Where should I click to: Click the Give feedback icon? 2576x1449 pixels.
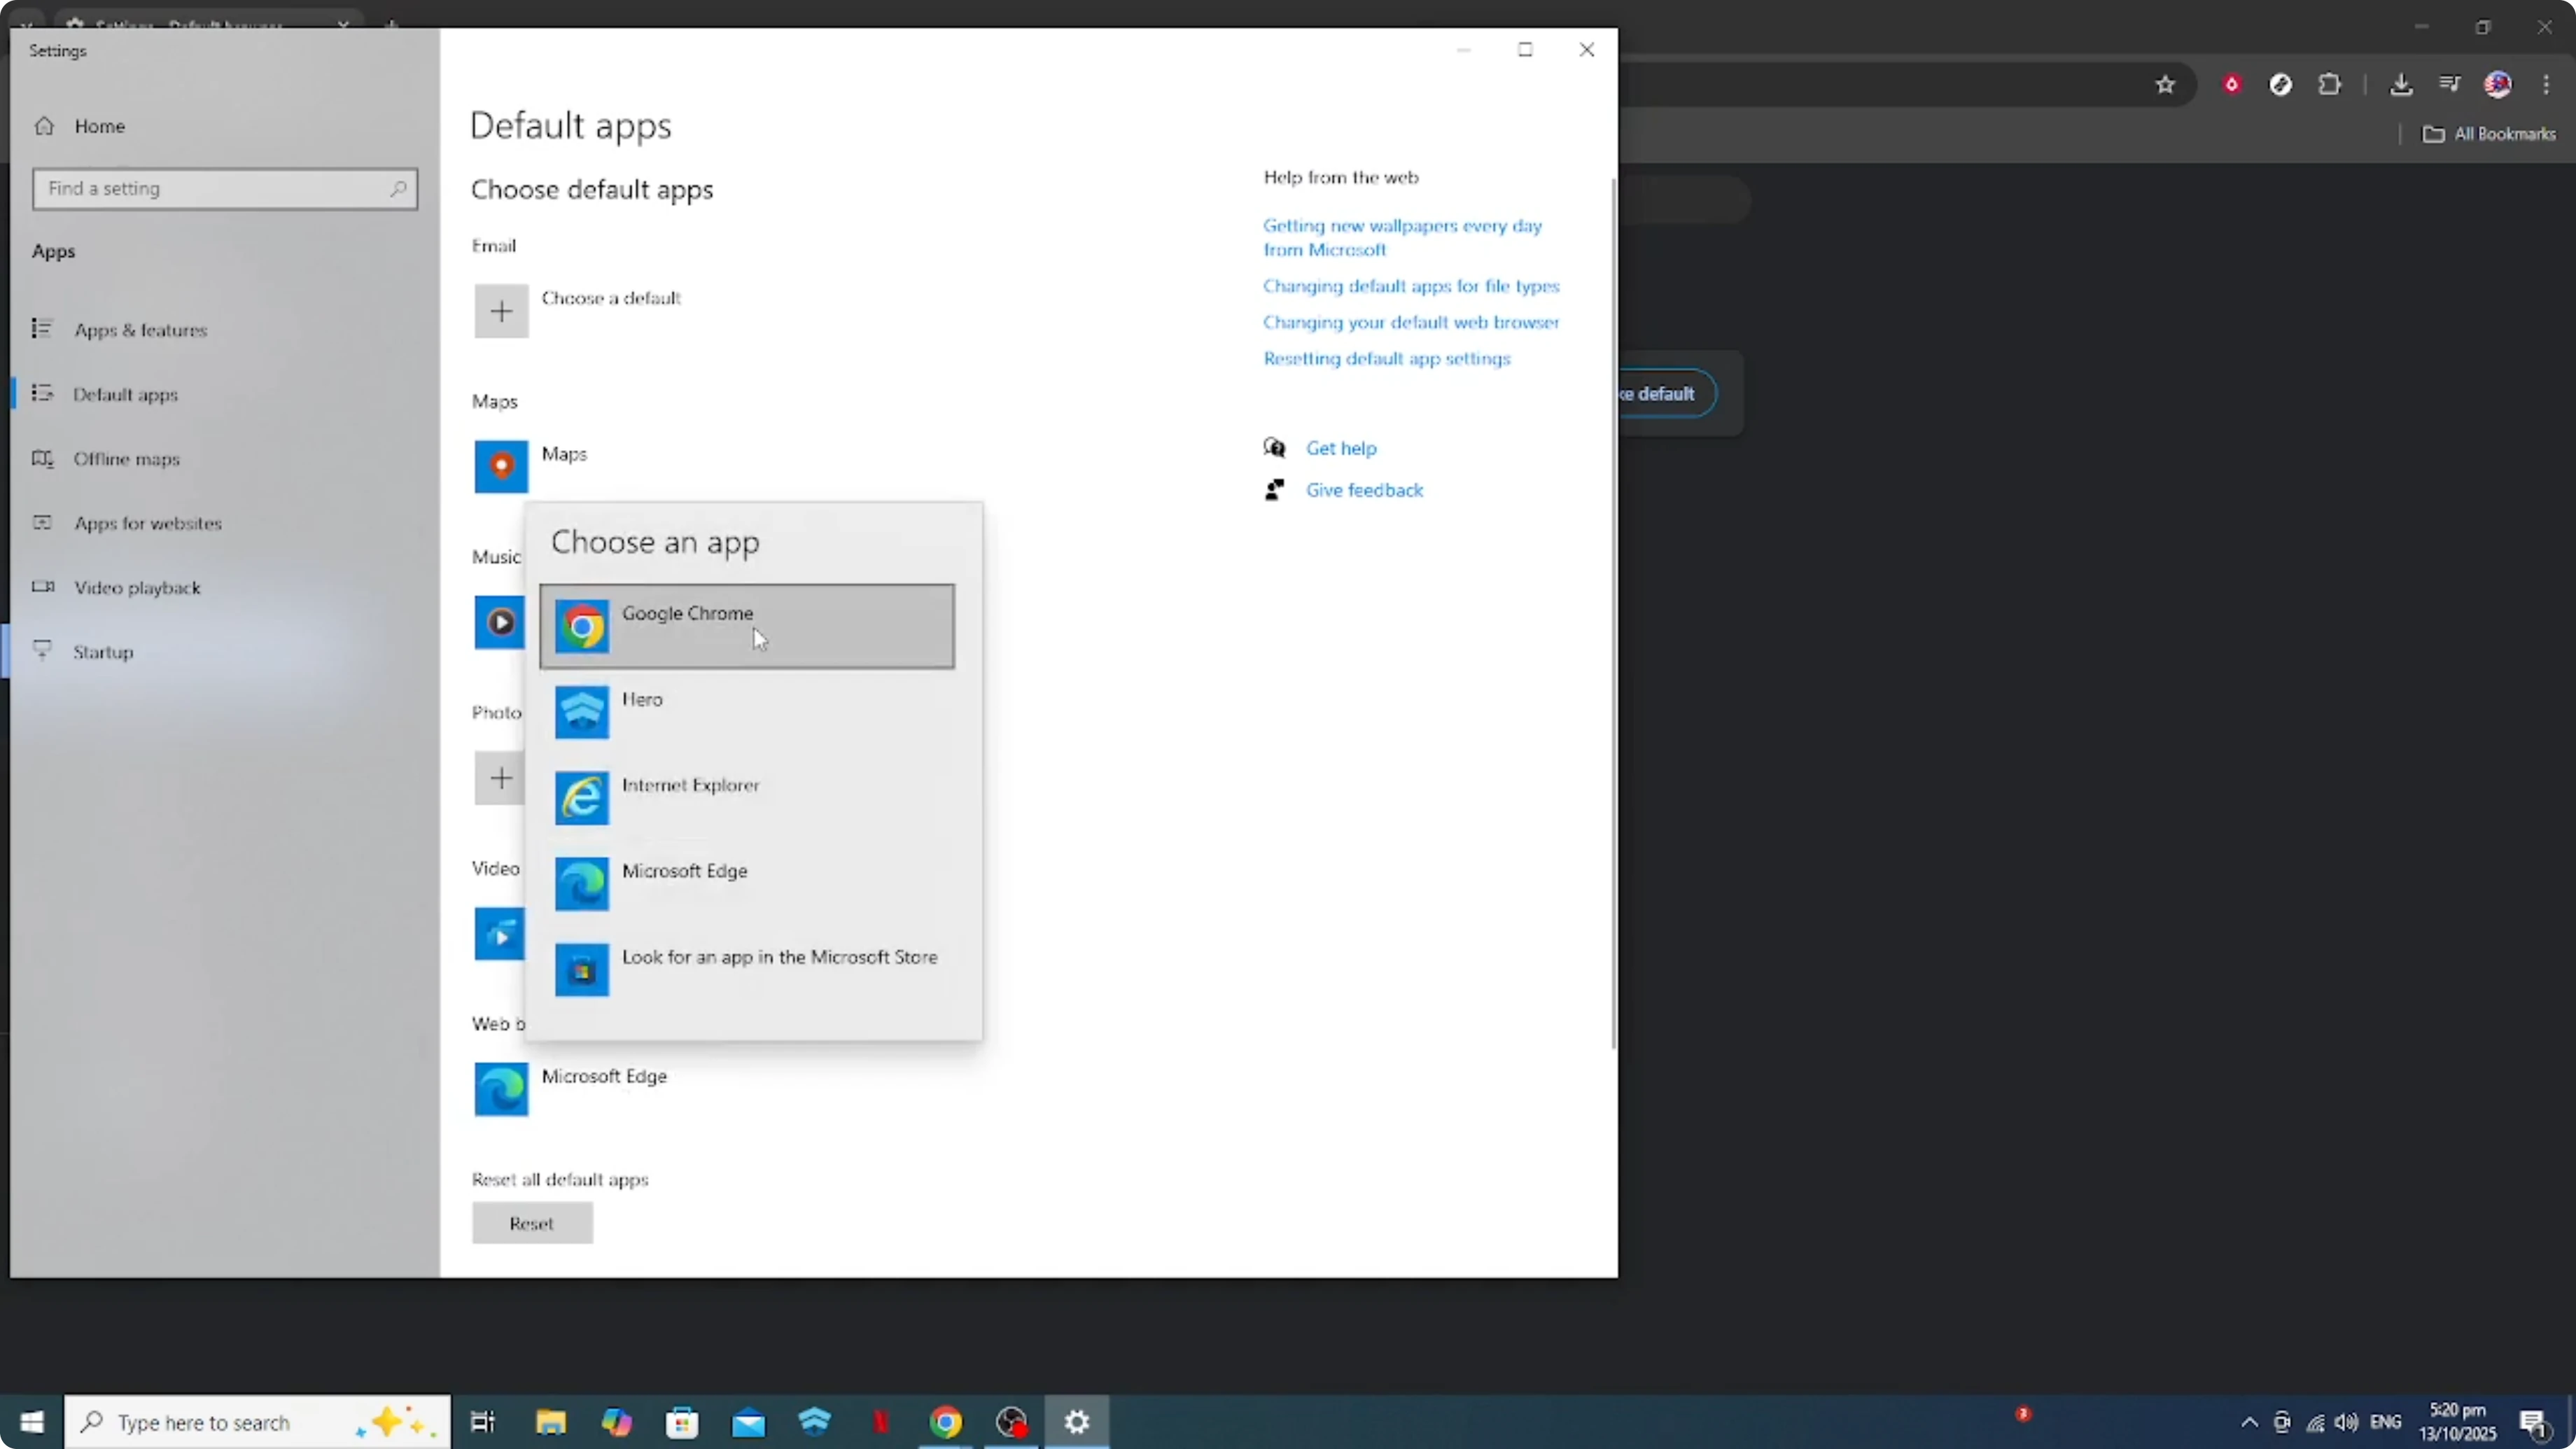1275,490
